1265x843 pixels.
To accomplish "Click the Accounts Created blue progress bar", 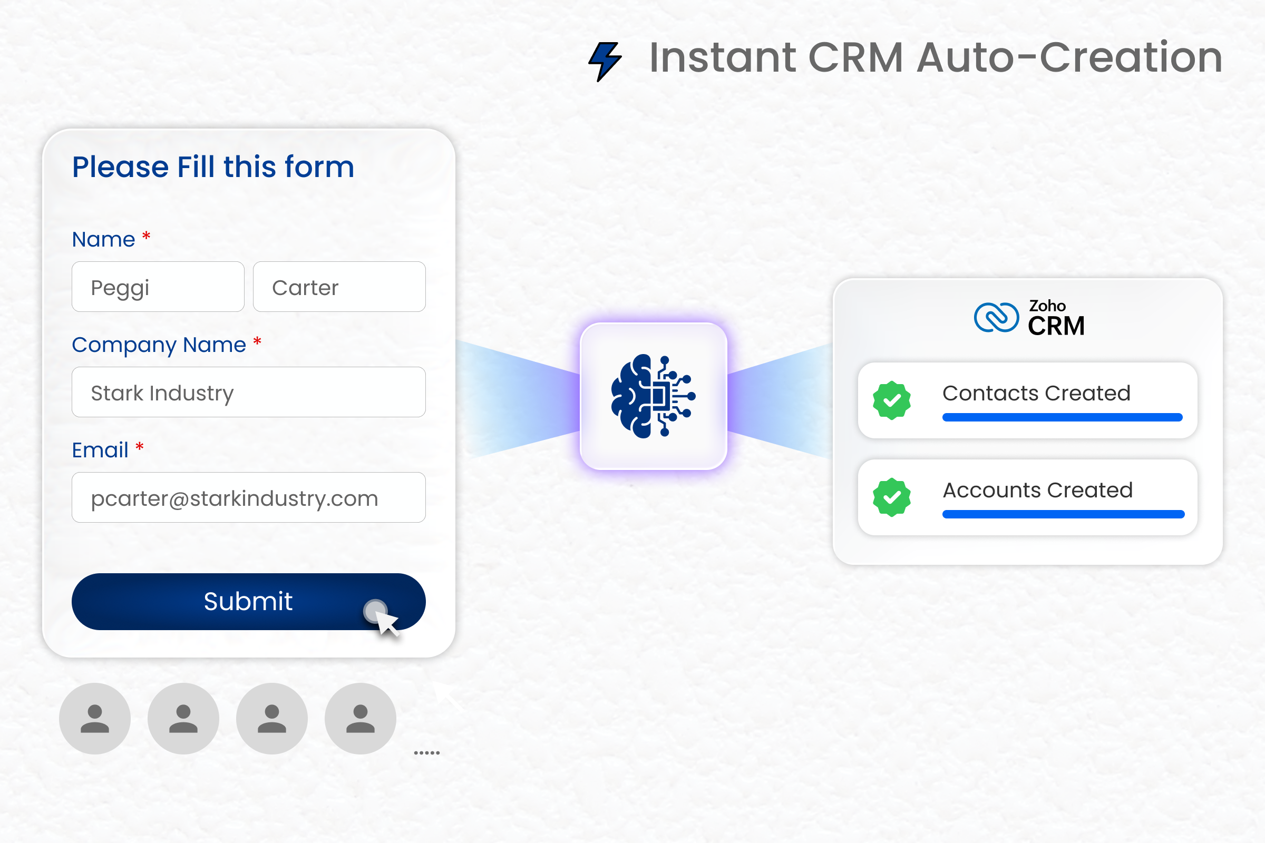I will (x=1063, y=515).
